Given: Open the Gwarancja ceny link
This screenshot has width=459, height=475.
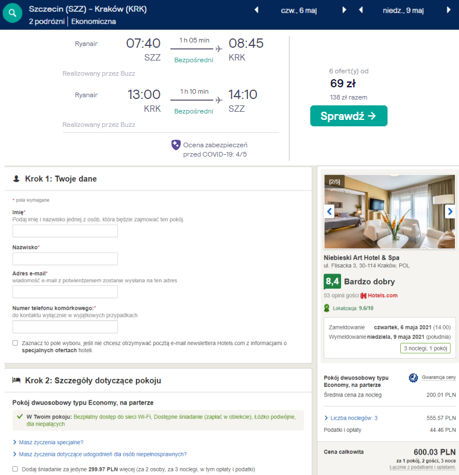Looking at the screenshot, I should 439,377.
